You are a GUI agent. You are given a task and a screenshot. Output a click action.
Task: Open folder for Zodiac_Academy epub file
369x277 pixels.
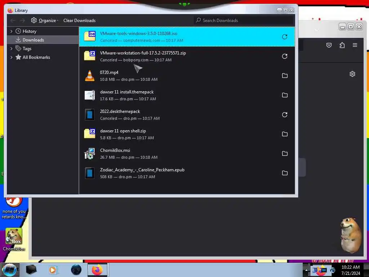click(285, 173)
